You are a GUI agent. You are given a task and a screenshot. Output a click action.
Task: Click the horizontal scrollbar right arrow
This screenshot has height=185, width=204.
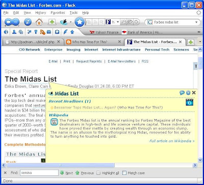coord(195,165)
